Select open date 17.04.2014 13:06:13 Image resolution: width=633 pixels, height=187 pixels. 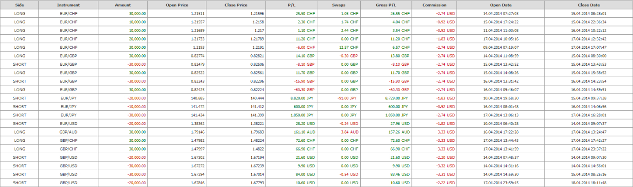[x=501, y=115]
